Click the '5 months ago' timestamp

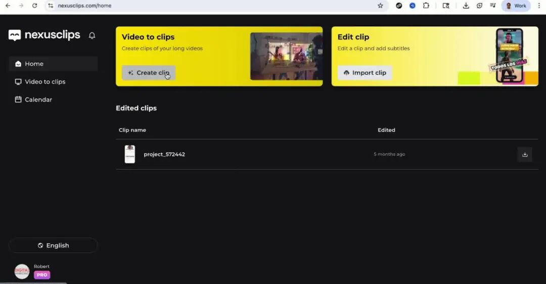pyautogui.click(x=389, y=154)
